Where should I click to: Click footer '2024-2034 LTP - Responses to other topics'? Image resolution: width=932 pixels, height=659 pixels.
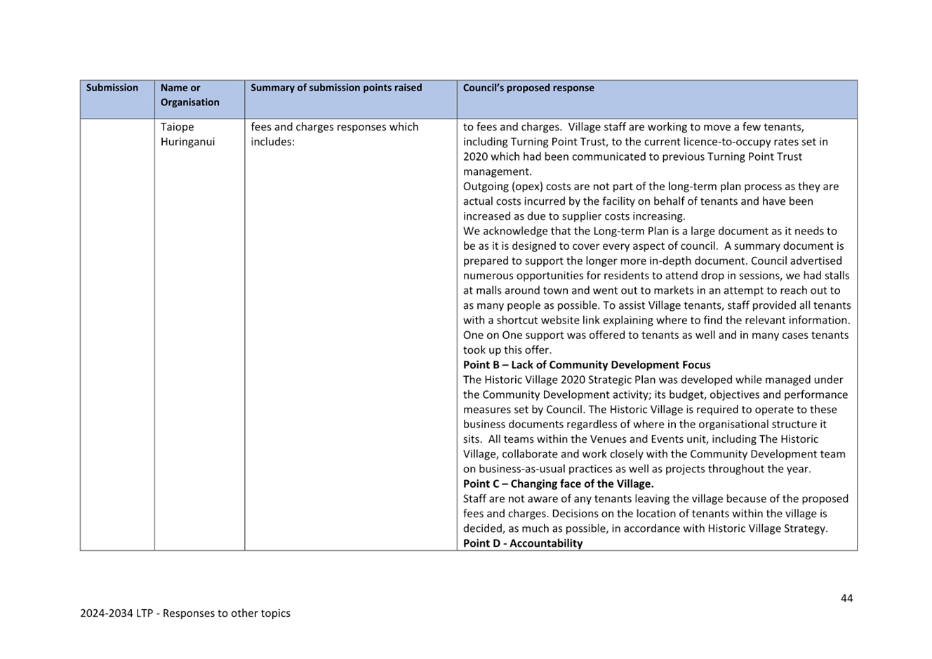tap(185, 613)
